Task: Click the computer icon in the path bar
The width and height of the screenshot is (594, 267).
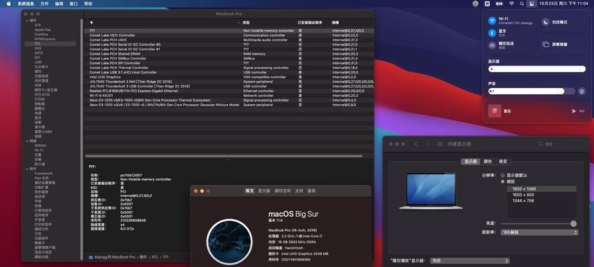Action: pos(91,257)
